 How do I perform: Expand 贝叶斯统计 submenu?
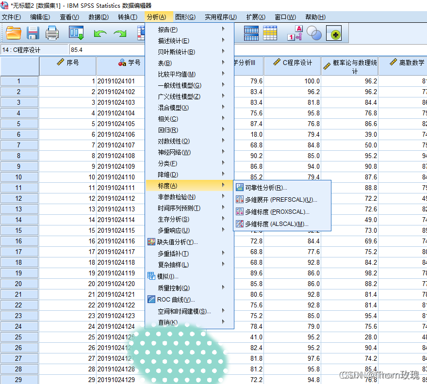(x=190, y=52)
